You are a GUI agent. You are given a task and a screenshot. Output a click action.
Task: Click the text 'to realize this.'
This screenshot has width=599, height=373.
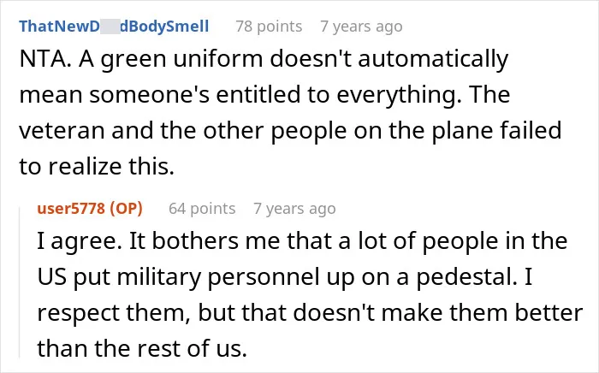tap(97, 167)
